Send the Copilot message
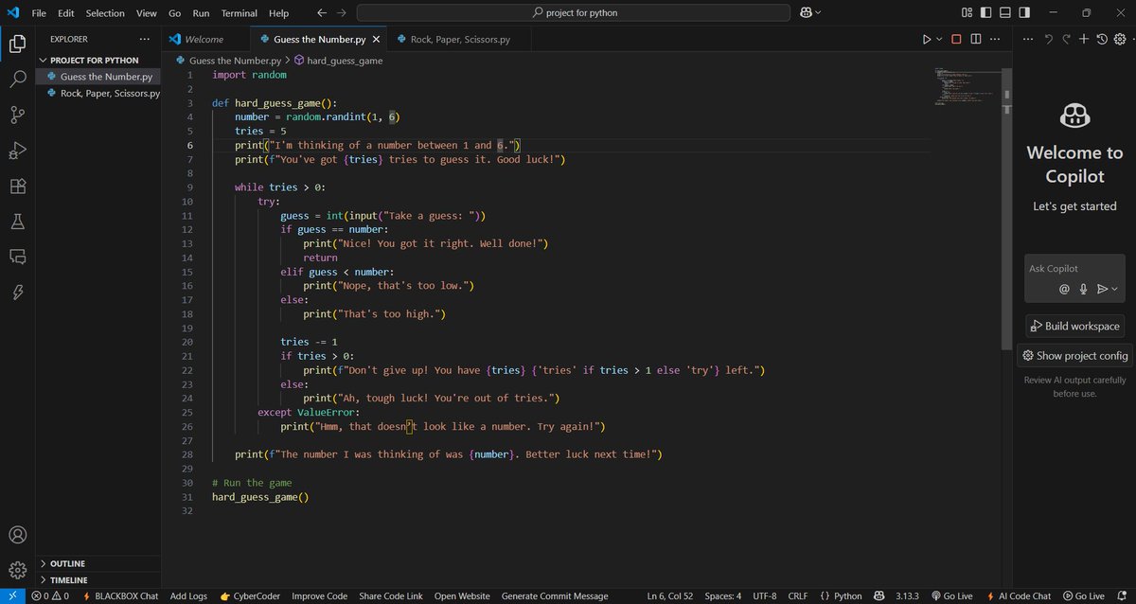 1102,289
